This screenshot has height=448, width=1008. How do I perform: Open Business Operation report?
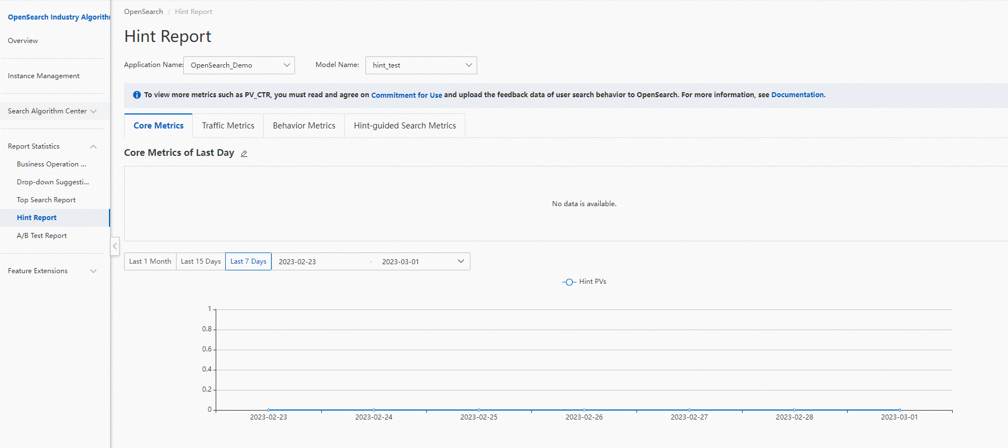[x=51, y=164]
